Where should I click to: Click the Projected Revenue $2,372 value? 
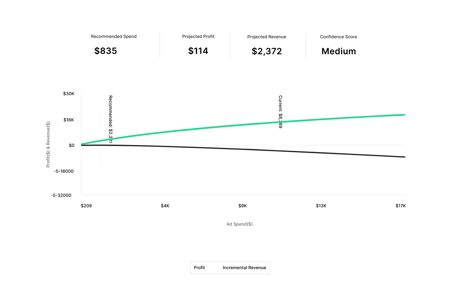coord(267,51)
